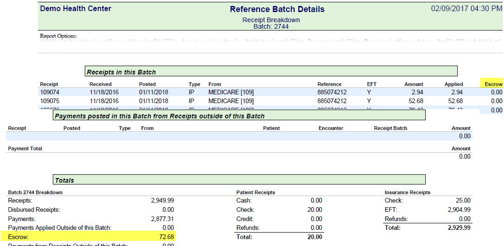Select the 0.00 amount under Payment Total
Viewport: 504px width, 246px height.
point(465,156)
